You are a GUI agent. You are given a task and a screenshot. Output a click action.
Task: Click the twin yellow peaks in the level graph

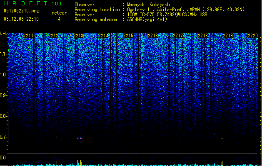click(80, 163)
